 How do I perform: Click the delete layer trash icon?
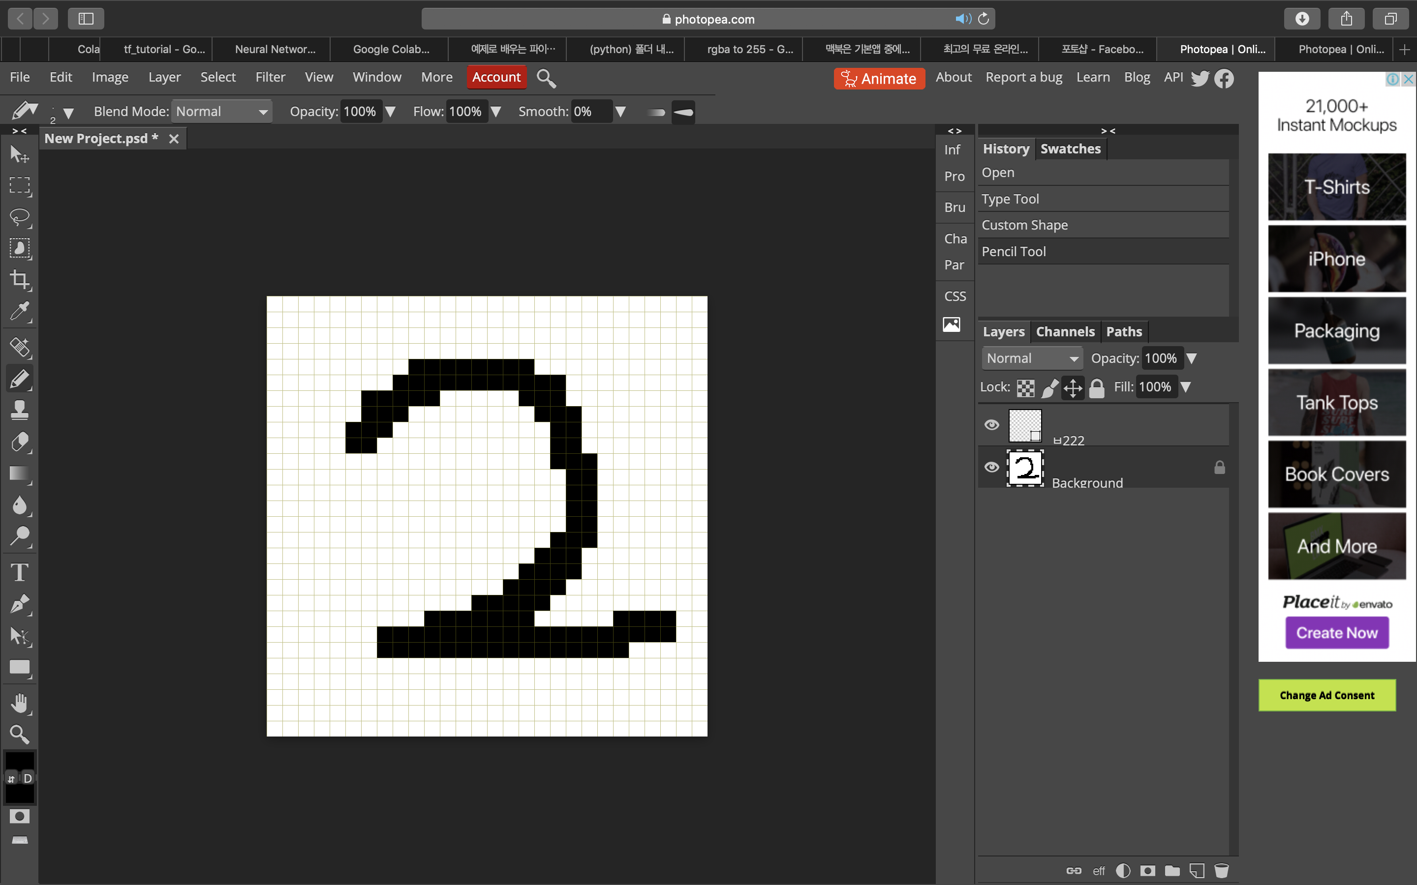1221,870
